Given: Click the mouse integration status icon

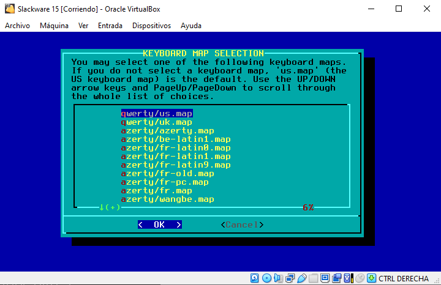Looking at the screenshot, I should pos(360,278).
